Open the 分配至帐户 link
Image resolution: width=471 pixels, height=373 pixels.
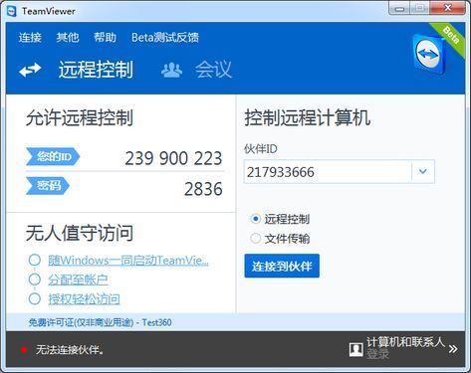click(78, 280)
